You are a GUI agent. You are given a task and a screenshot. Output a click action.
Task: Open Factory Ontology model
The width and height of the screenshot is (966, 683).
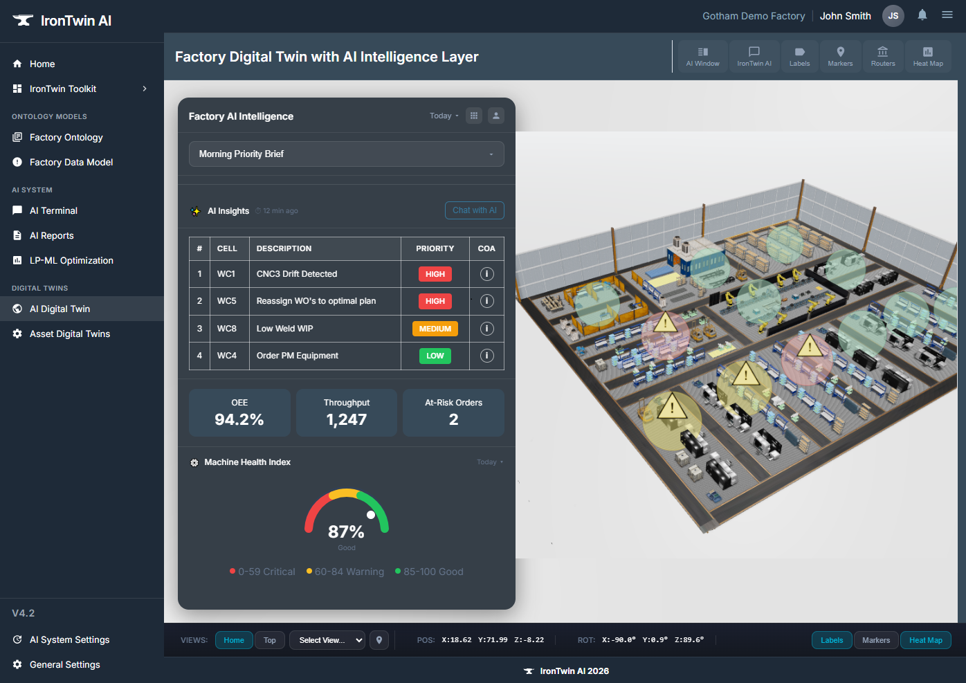66,137
